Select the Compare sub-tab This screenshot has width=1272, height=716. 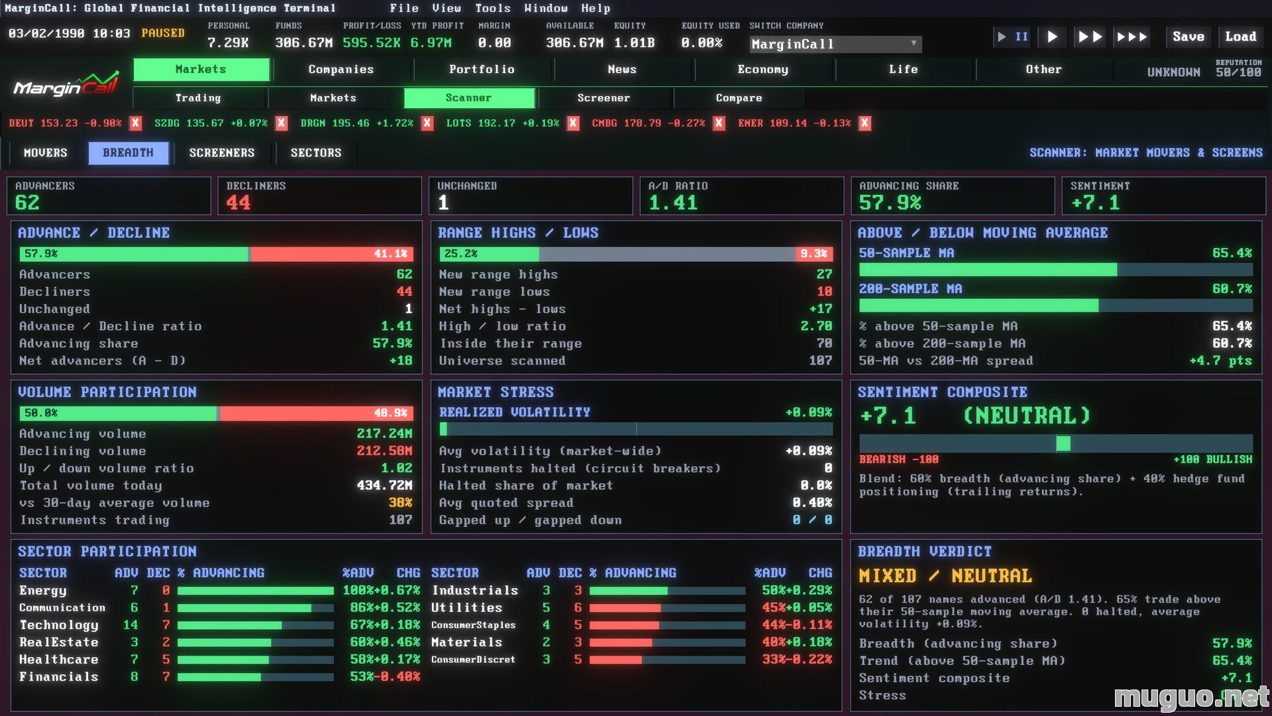(739, 98)
